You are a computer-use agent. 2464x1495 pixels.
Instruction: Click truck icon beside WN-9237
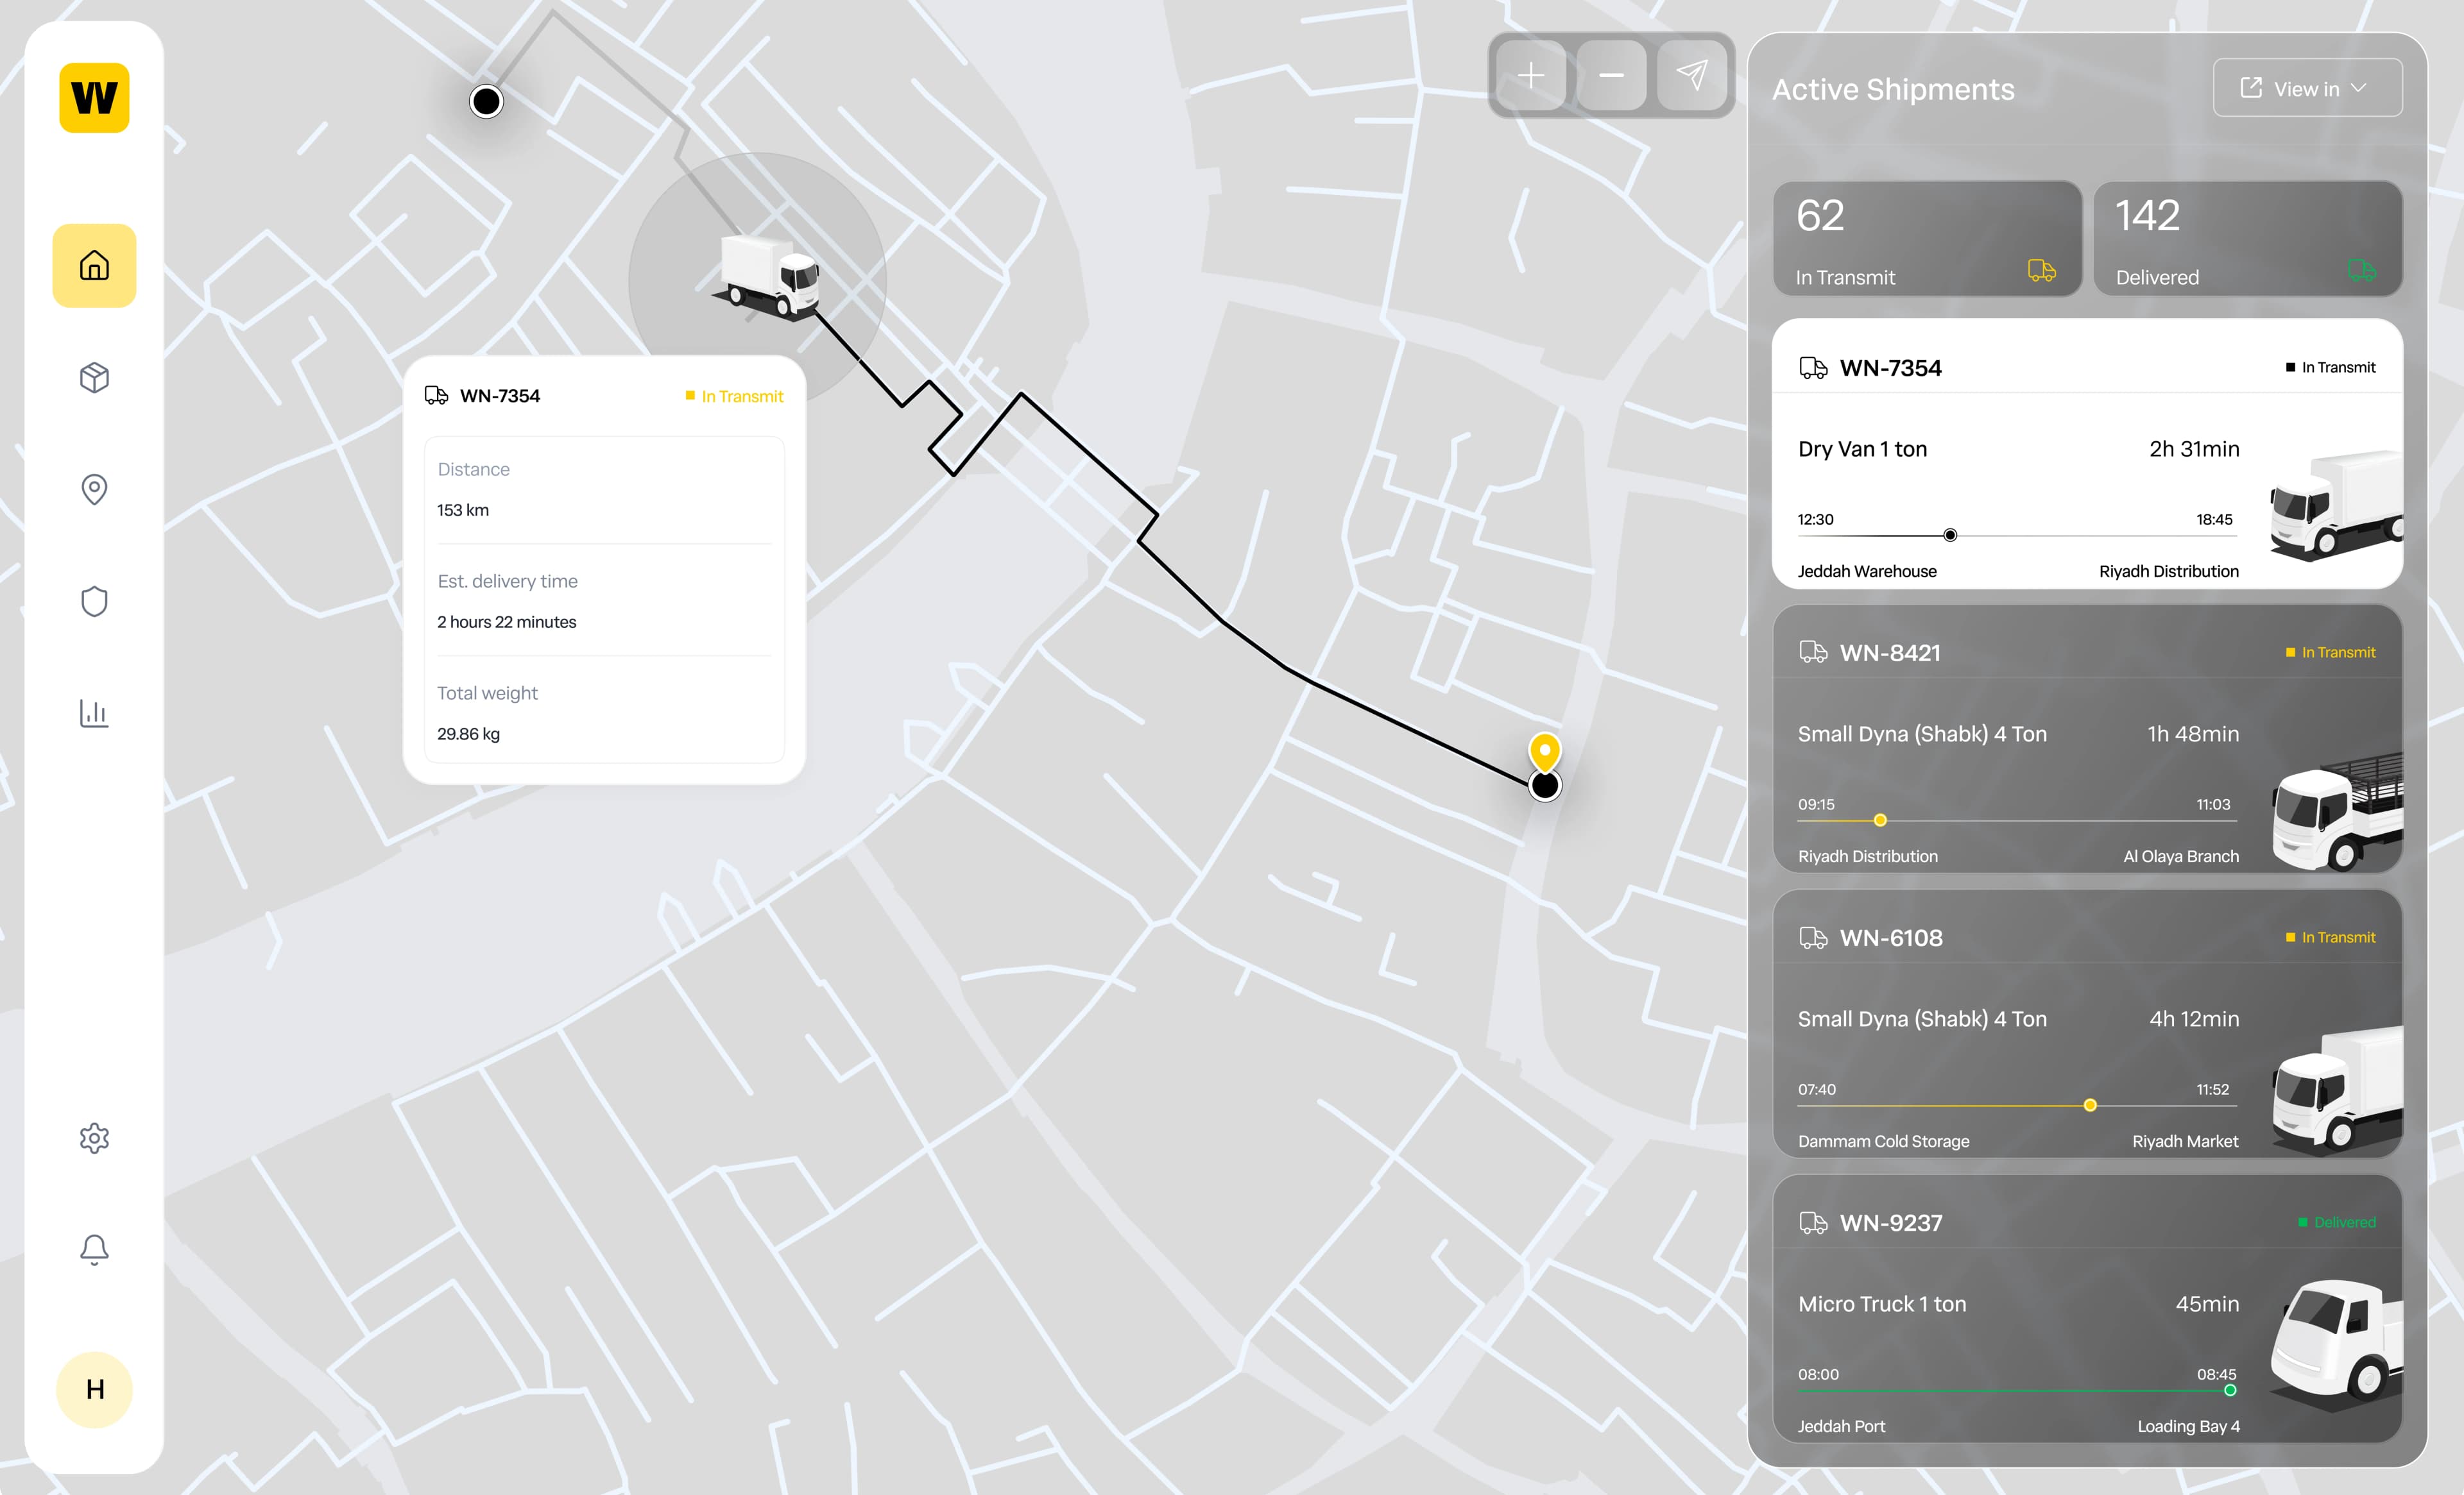pos(1813,1223)
